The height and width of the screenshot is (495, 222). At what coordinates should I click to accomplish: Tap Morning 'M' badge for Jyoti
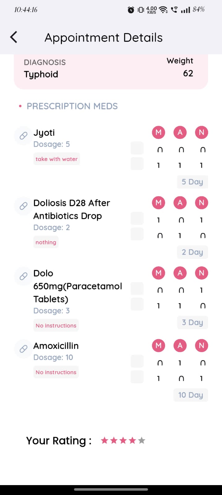[x=159, y=132]
